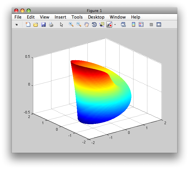Insert a legend using the toolbar icon
Viewport: 189px width, 169px height.
coord(141,24)
